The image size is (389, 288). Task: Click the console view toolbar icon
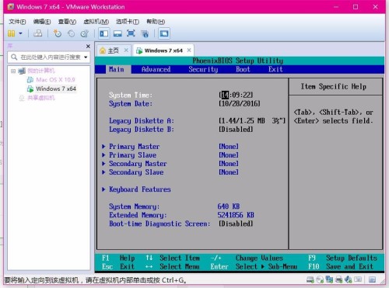(x=164, y=33)
